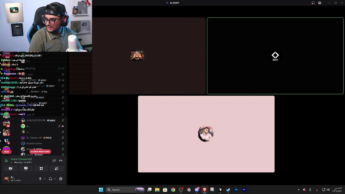Image resolution: width=345 pixels, height=194 pixels.
Task: Click the taskbar Search box
Action: click(x=125, y=190)
